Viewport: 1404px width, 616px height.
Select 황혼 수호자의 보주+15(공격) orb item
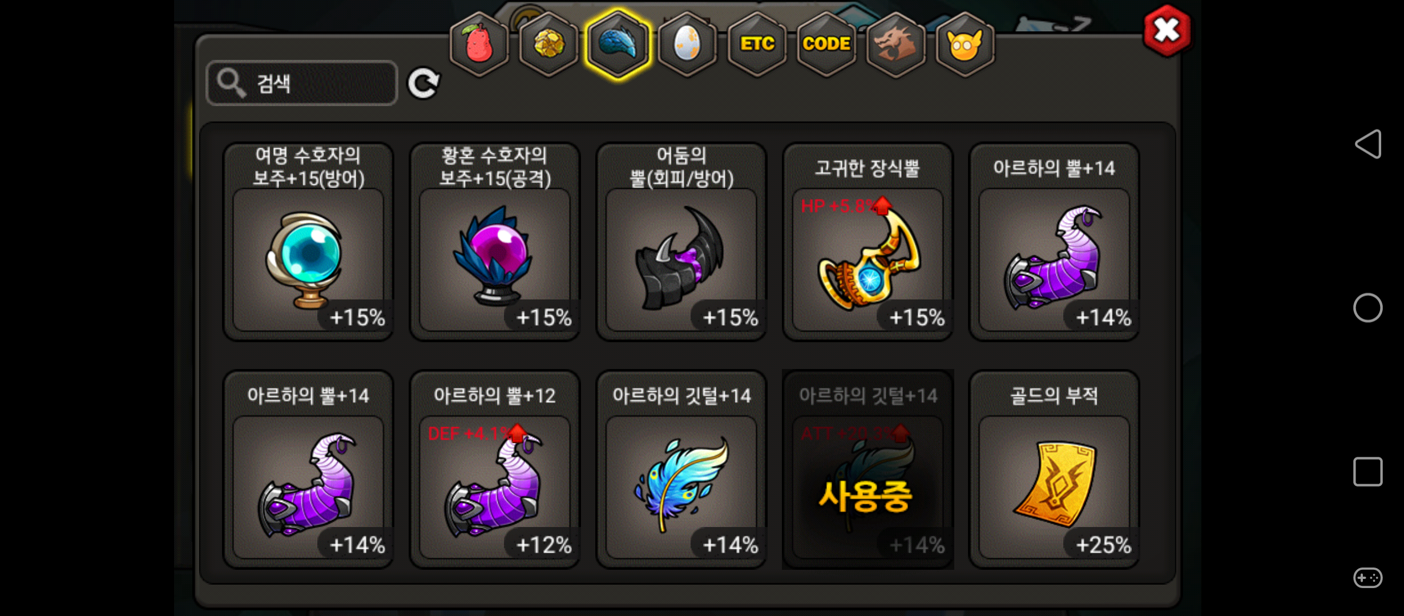coord(495,242)
